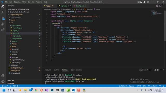Switch to the Debug Console tab

click(x=76, y=70)
